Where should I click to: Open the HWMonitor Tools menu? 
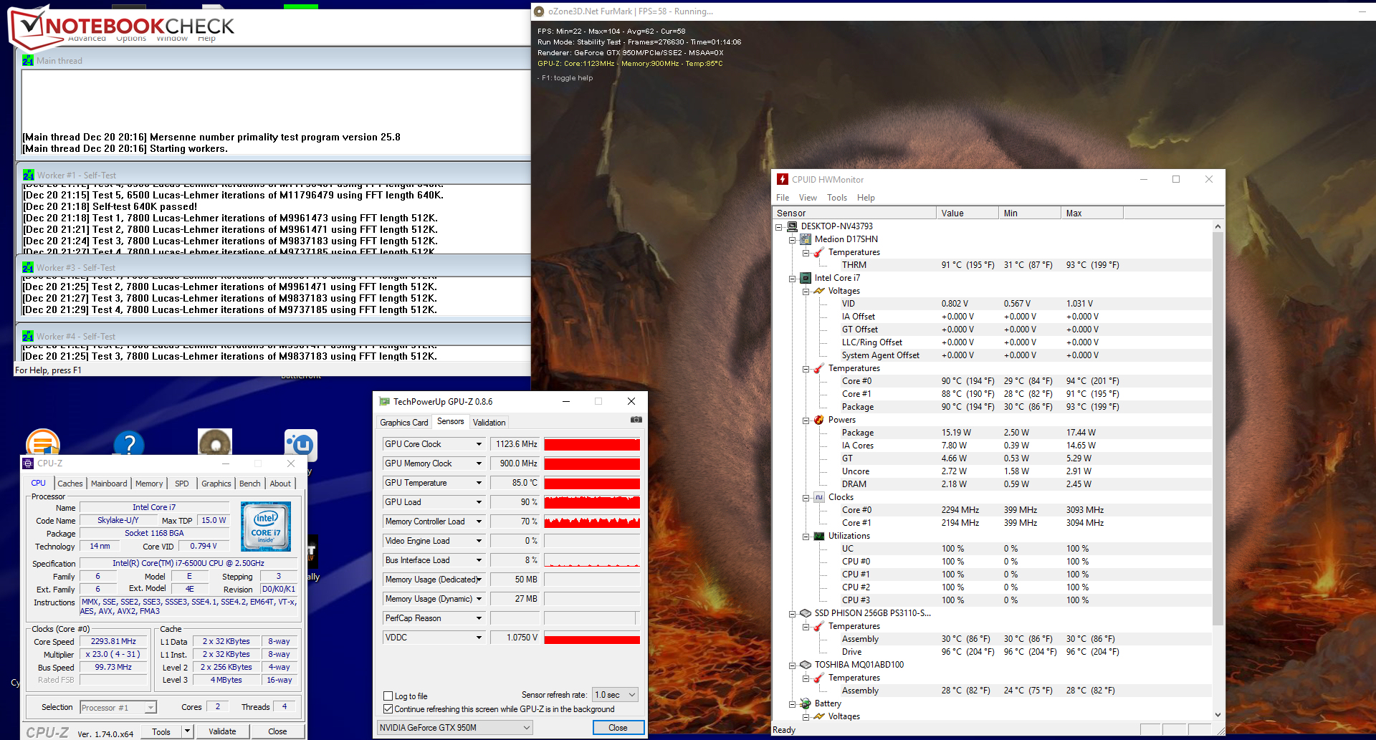click(x=837, y=198)
